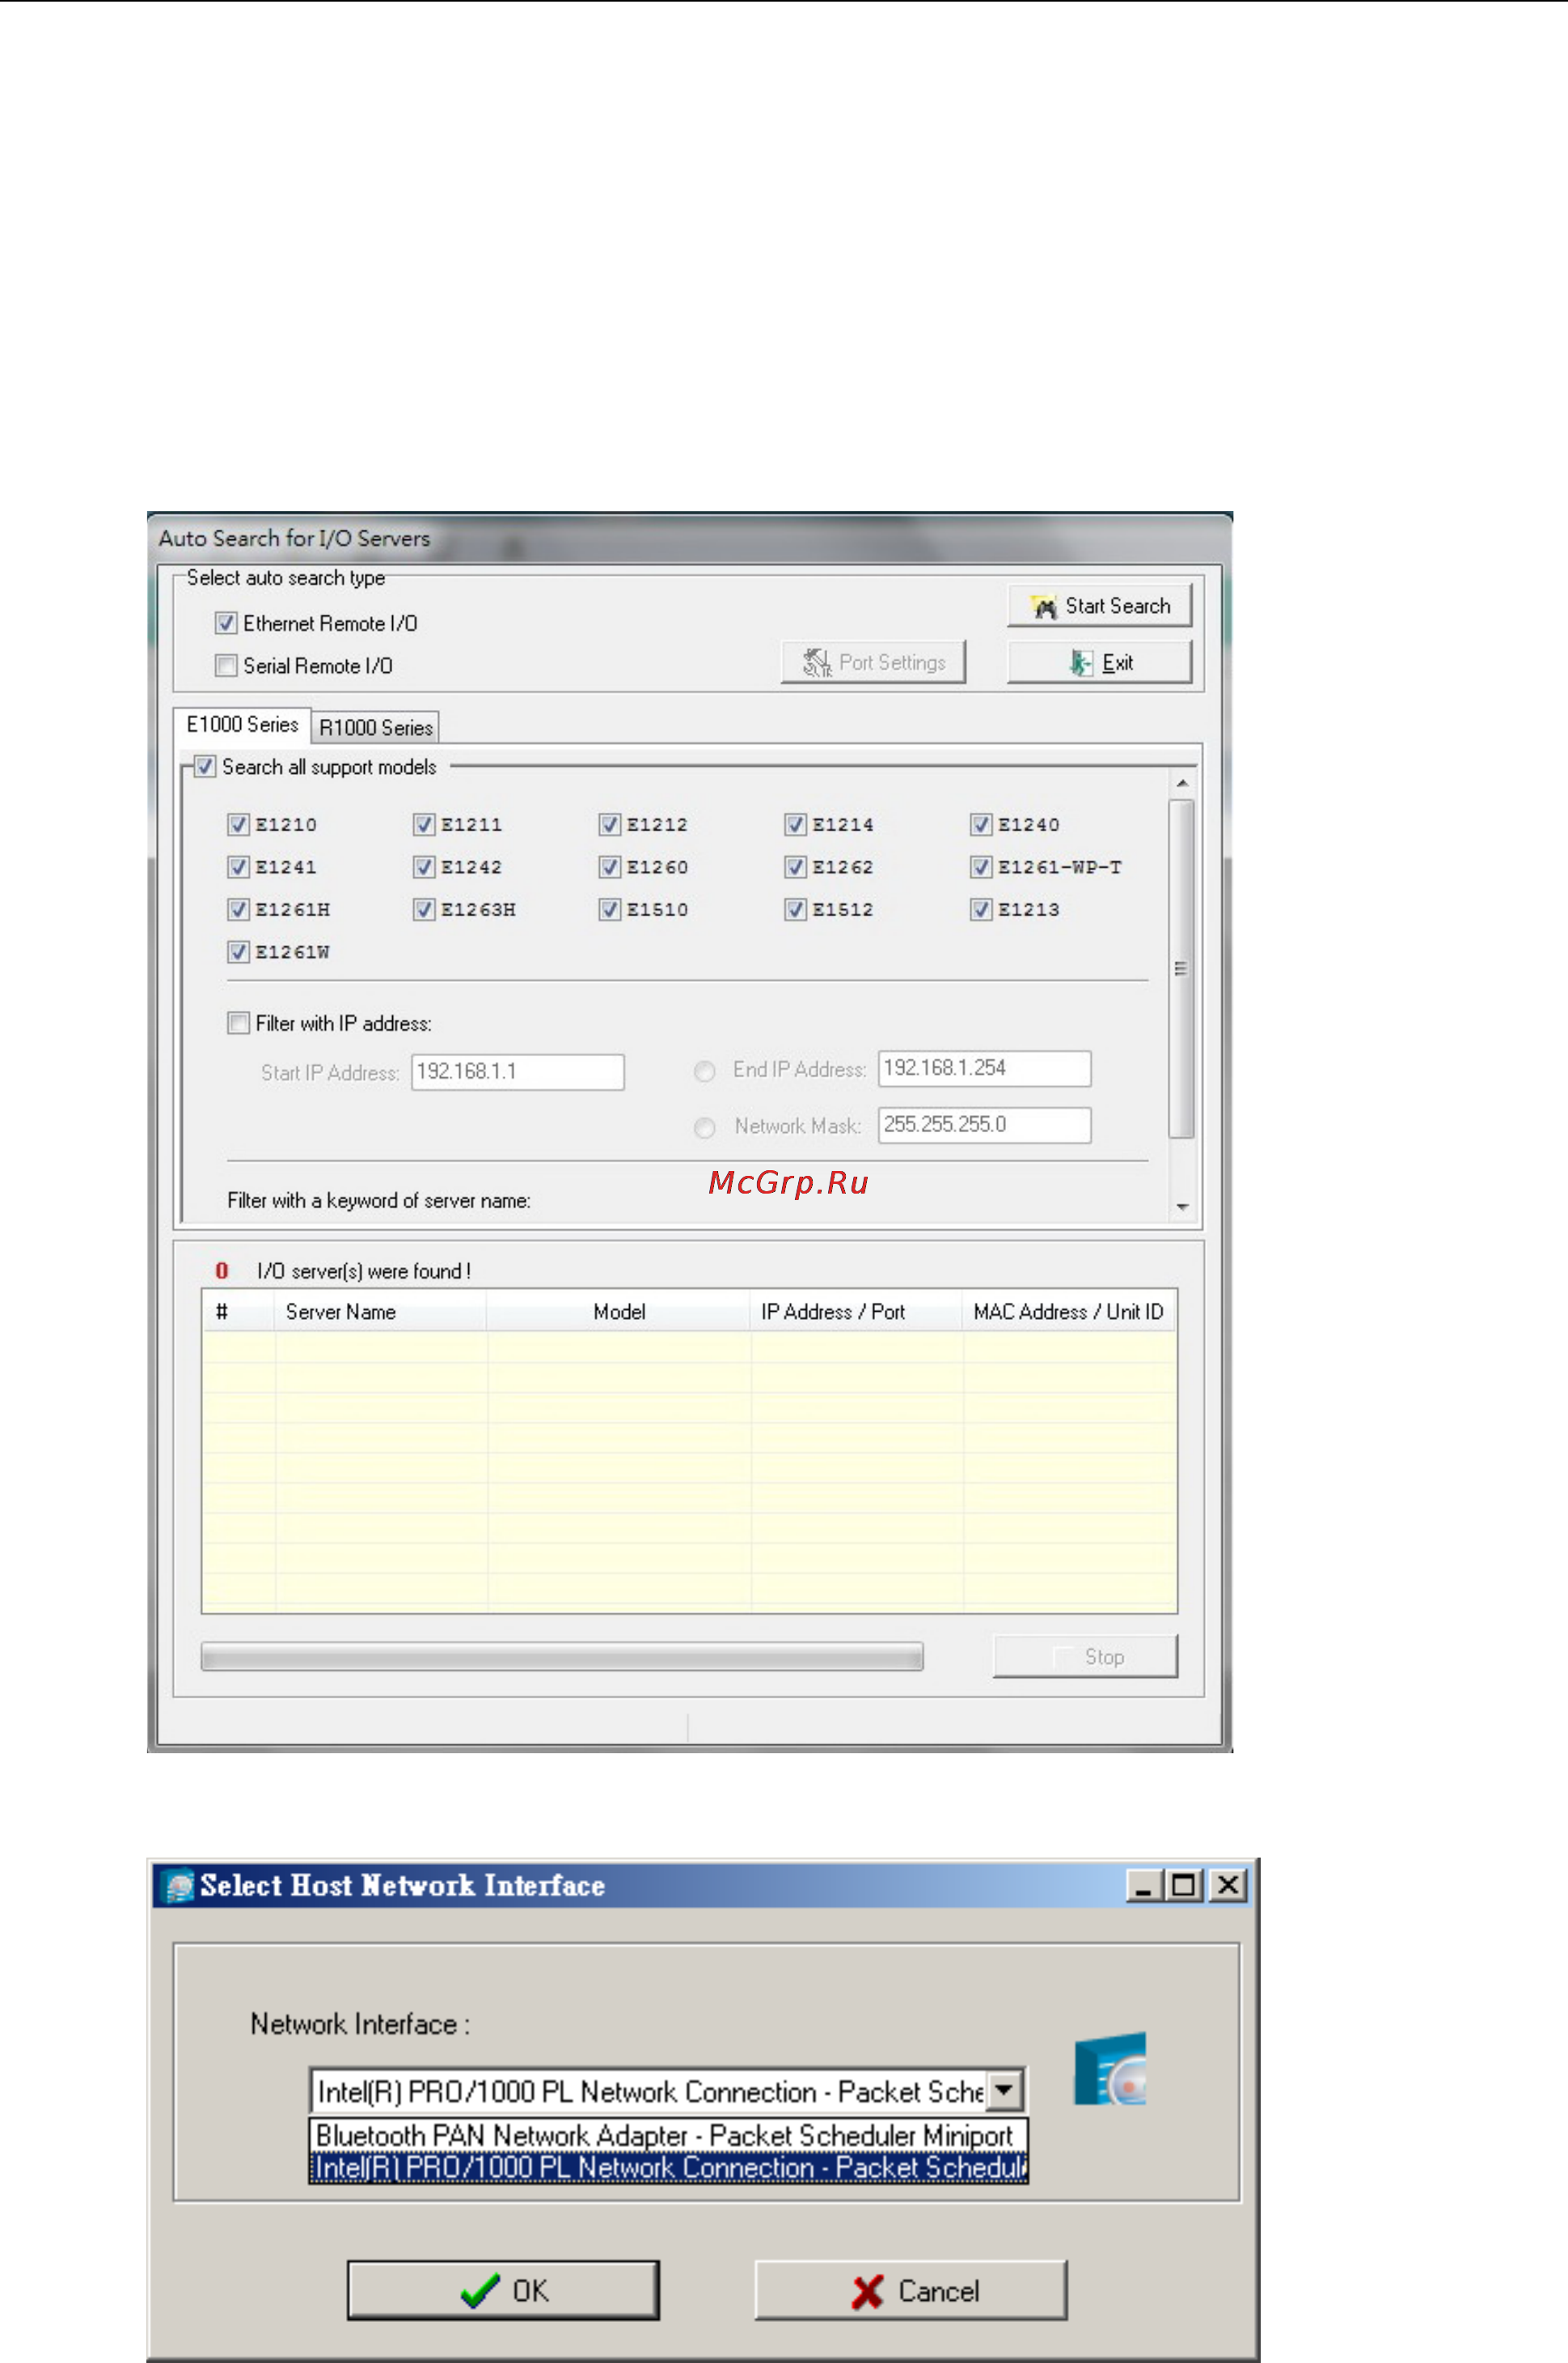Enable Serial Remote I/O checkbox
1568x2363 pixels.
click(x=226, y=665)
